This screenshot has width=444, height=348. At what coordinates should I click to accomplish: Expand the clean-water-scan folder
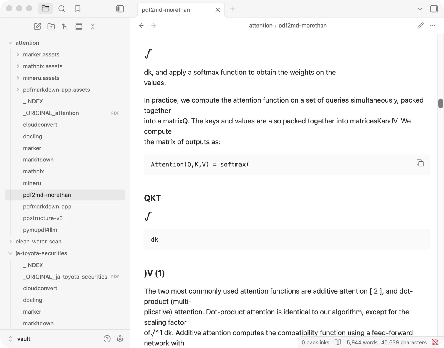click(x=10, y=242)
